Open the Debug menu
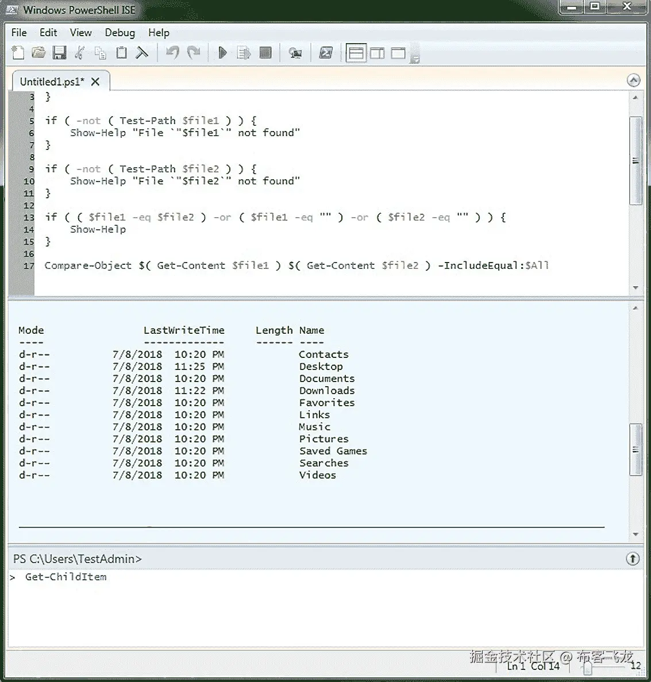Screen dimensions: 651x682 click(x=120, y=33)
